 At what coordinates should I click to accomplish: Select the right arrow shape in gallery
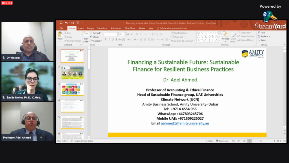point(209,37)
